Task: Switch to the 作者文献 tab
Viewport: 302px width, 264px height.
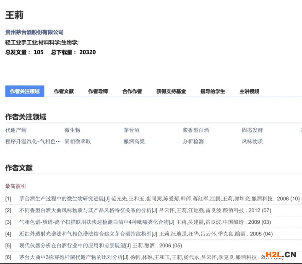Action: [64, 91]
